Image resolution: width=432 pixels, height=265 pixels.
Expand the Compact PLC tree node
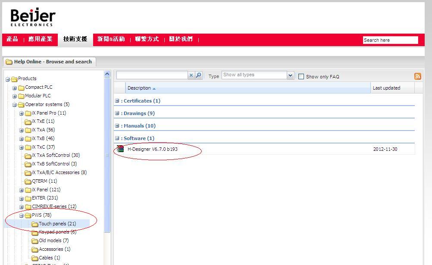click(14, 87)
